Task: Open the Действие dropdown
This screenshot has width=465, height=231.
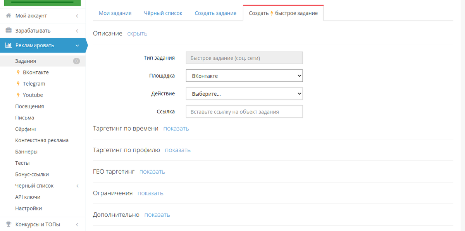Action: pyautogui.click(x=244, y=94)
